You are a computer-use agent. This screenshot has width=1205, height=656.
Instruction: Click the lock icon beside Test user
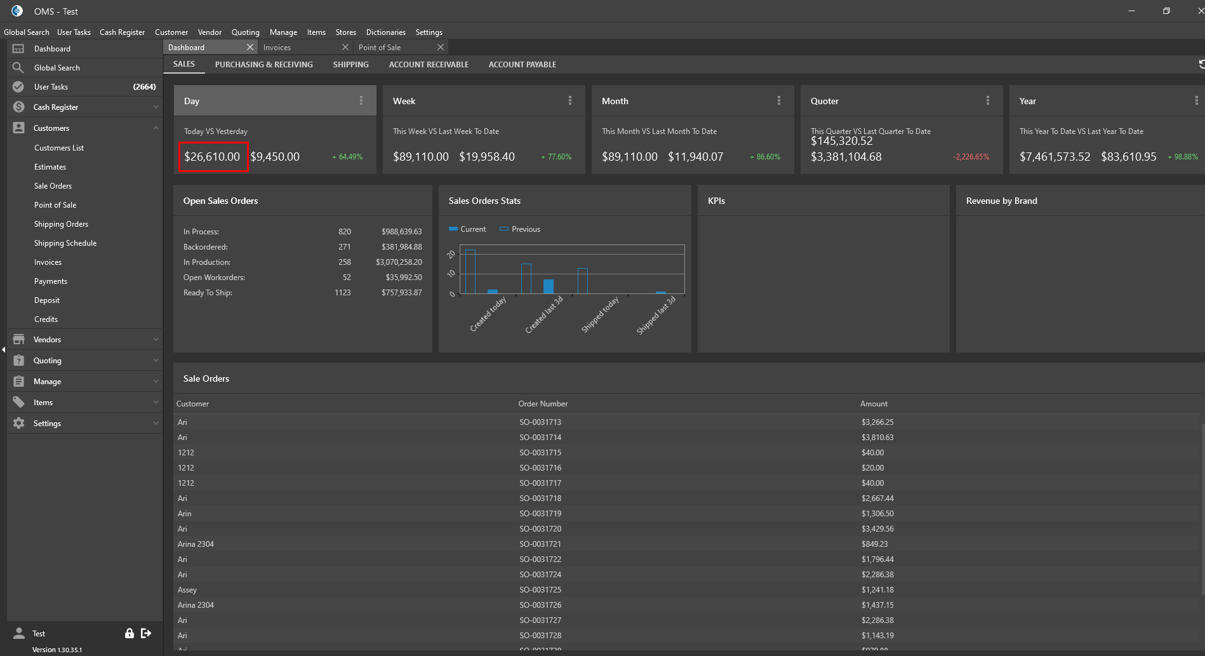tap(130, 633)
